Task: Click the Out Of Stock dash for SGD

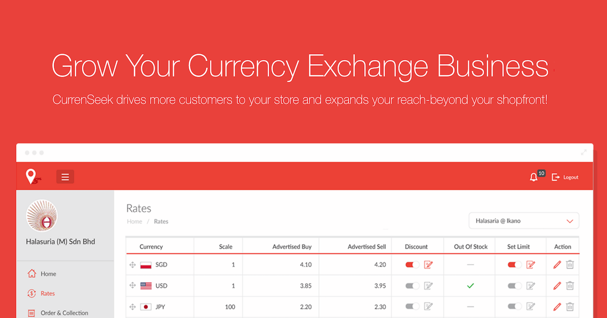Action: [x=470, y=264]
